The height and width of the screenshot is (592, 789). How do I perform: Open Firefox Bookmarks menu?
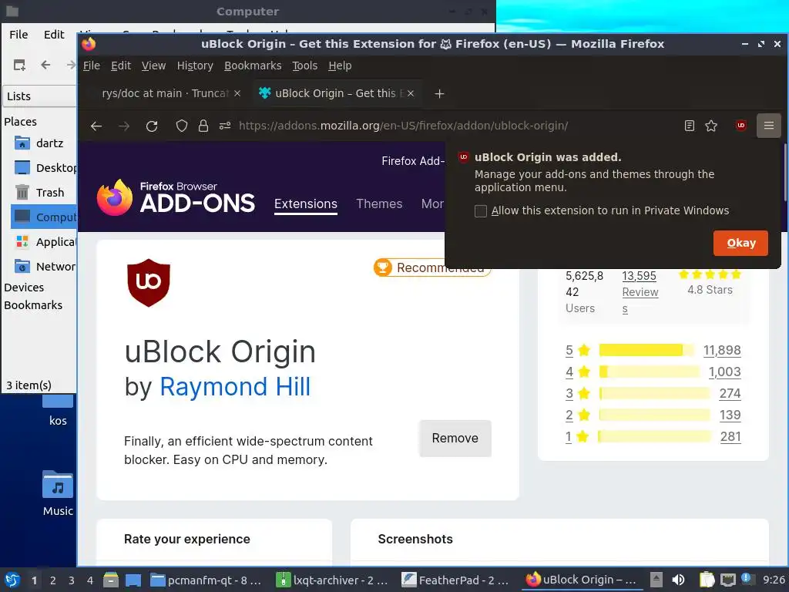(253, 66)
